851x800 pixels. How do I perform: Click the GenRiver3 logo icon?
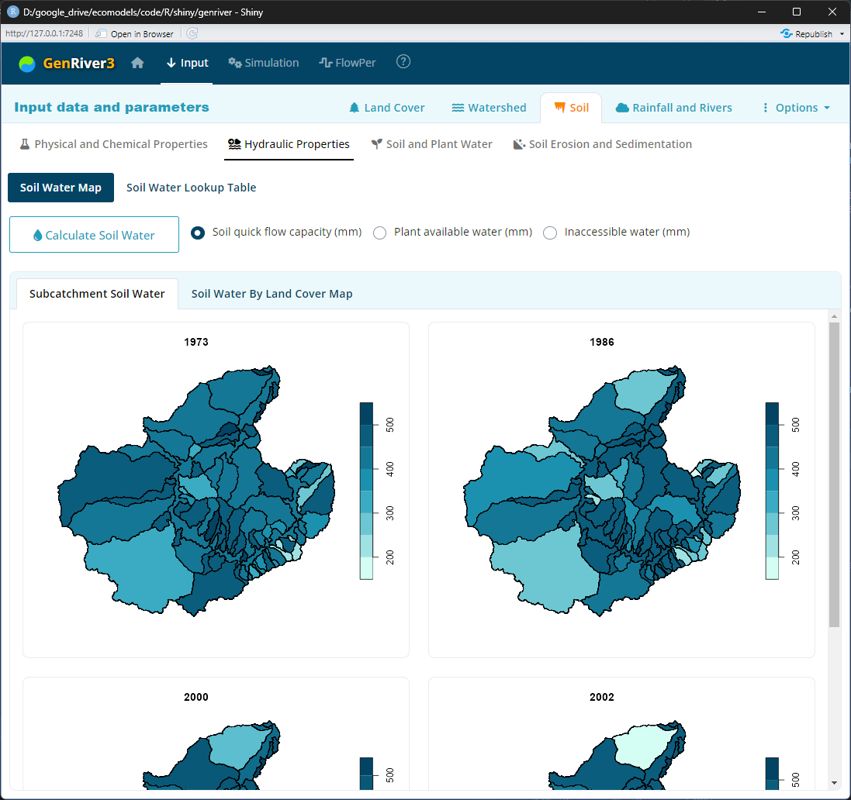point(26,64)
